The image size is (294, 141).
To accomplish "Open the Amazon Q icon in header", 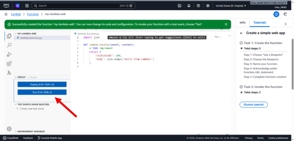I will click(x=18, y=6).
